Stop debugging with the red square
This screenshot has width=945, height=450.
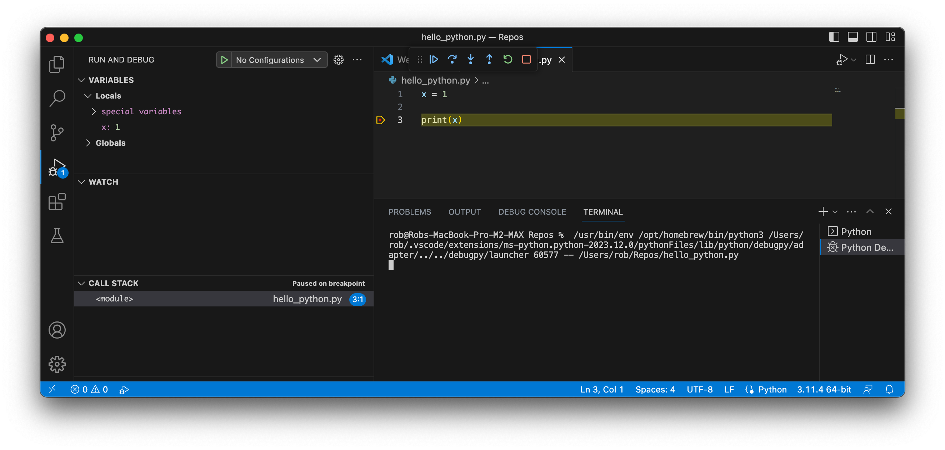pos(526,59)
